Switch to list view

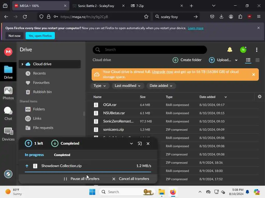click(x=248, y=60)
